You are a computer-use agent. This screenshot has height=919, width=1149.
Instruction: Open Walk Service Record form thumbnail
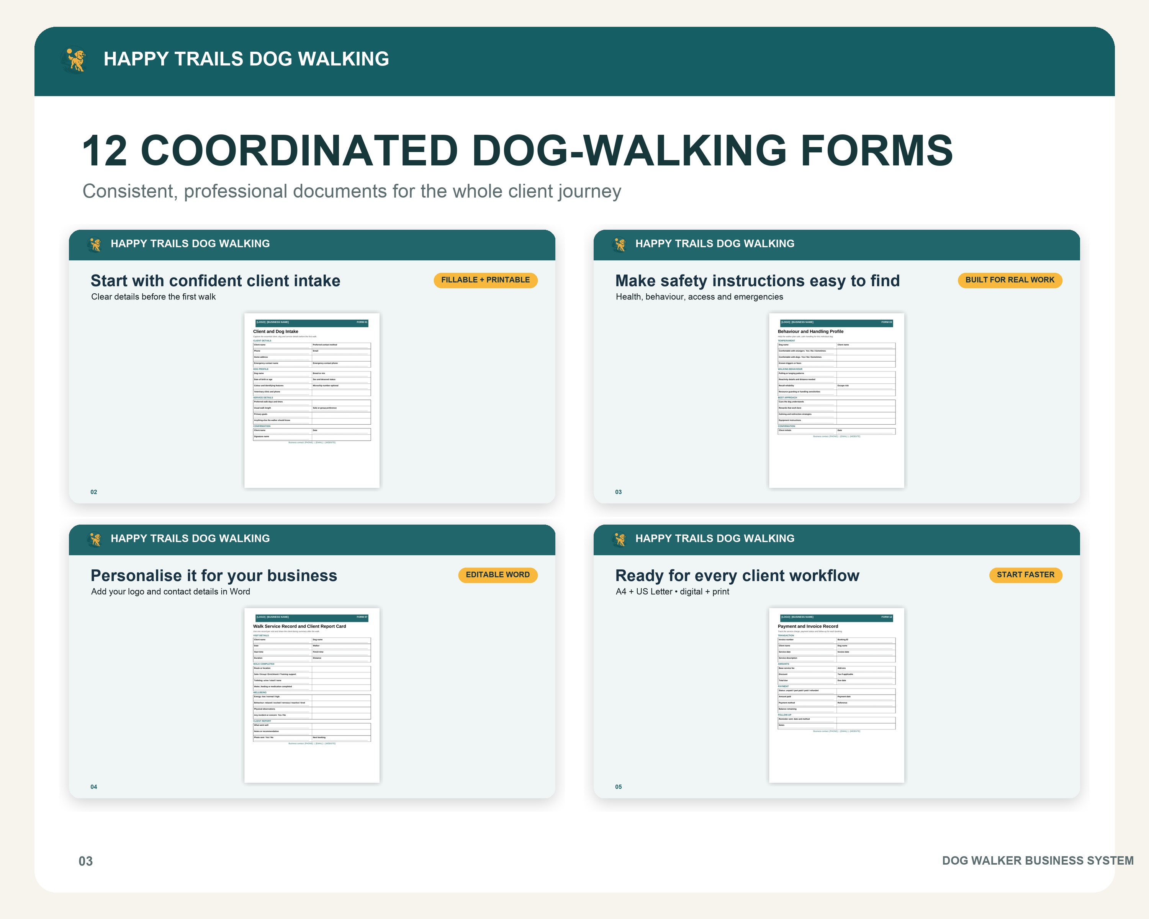point(312,695)
